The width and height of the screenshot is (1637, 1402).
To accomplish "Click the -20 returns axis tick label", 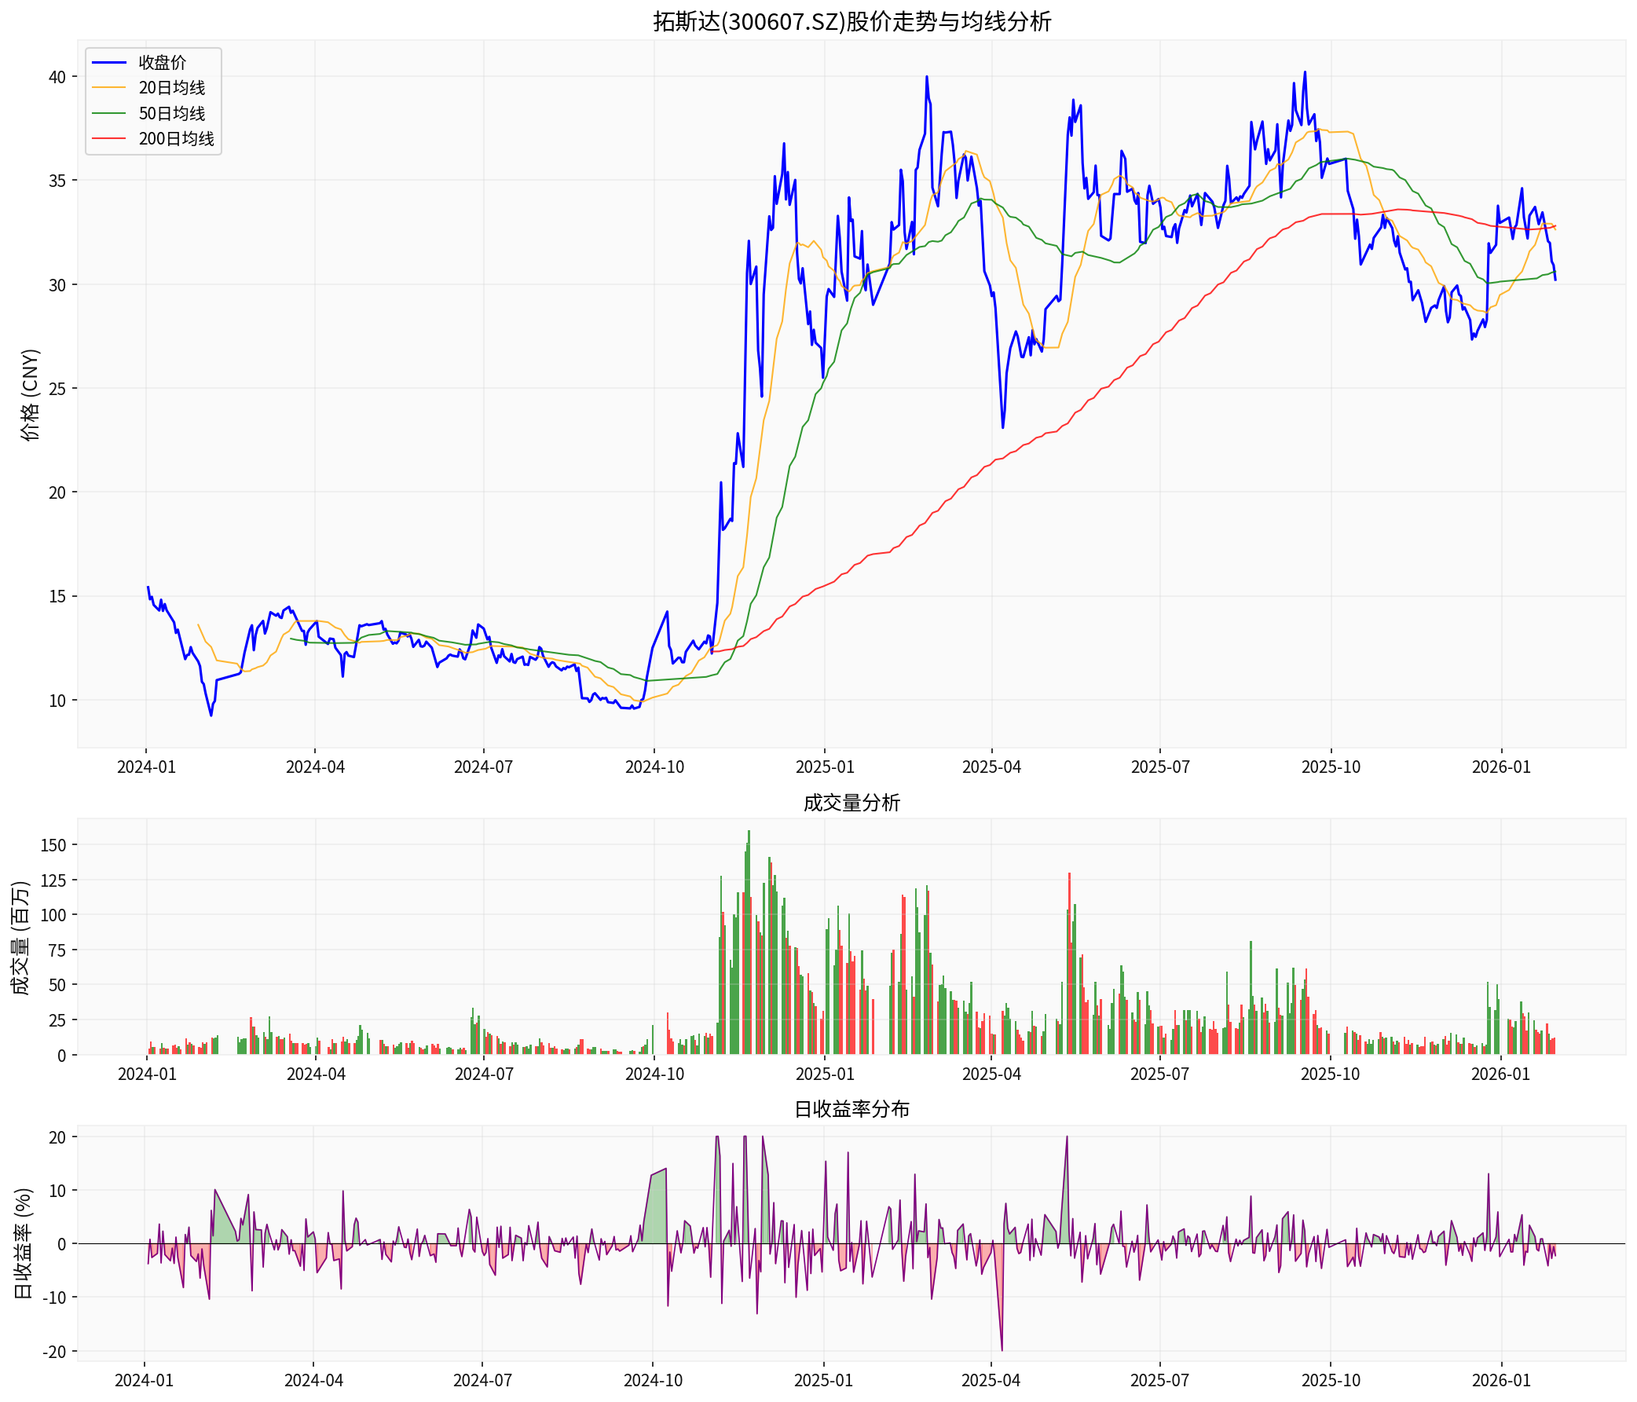I will point(53,1352).
